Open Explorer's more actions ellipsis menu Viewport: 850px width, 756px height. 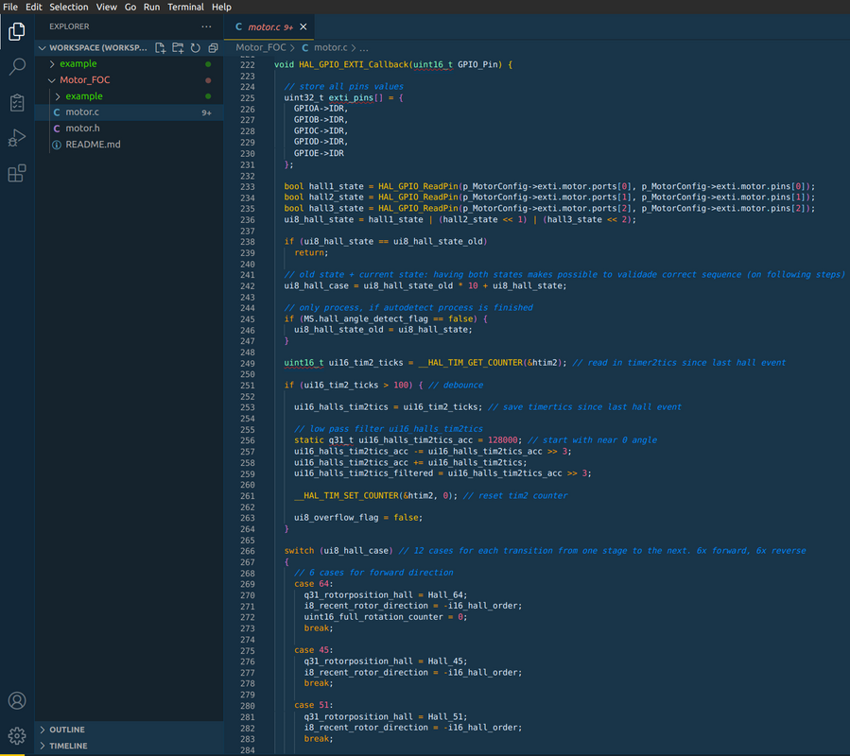(206, 26)
